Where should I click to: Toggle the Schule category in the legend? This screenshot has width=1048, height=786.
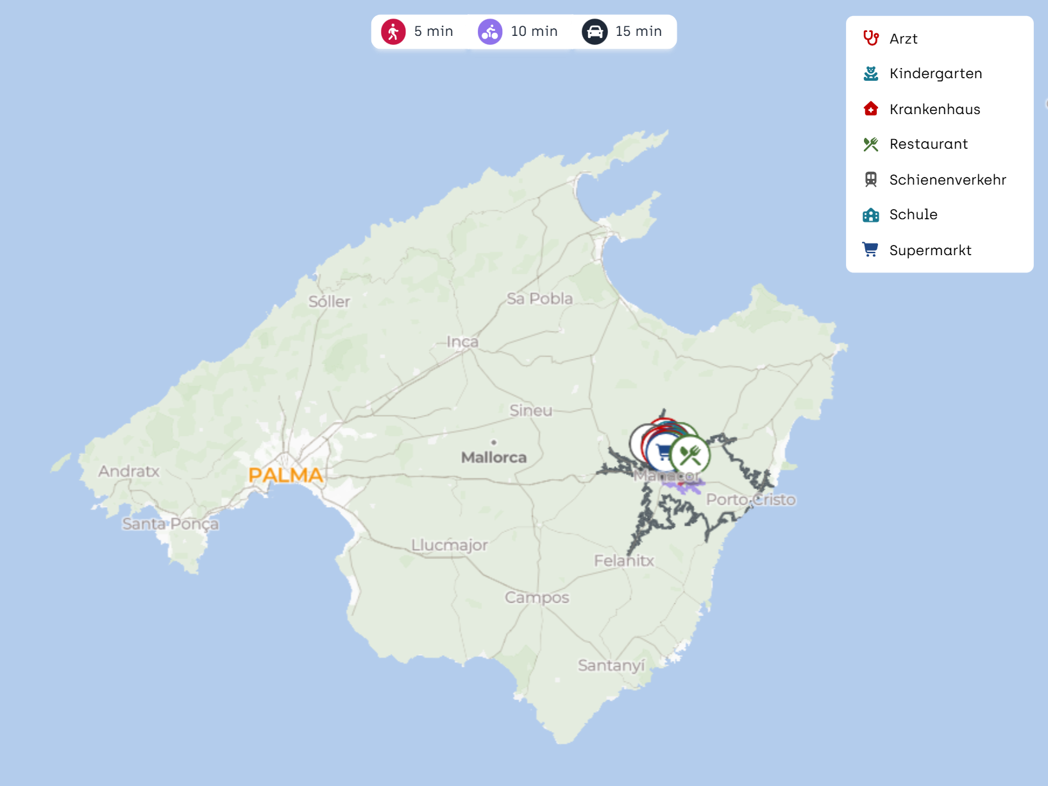pyautogui.click(x=913, y=215)
